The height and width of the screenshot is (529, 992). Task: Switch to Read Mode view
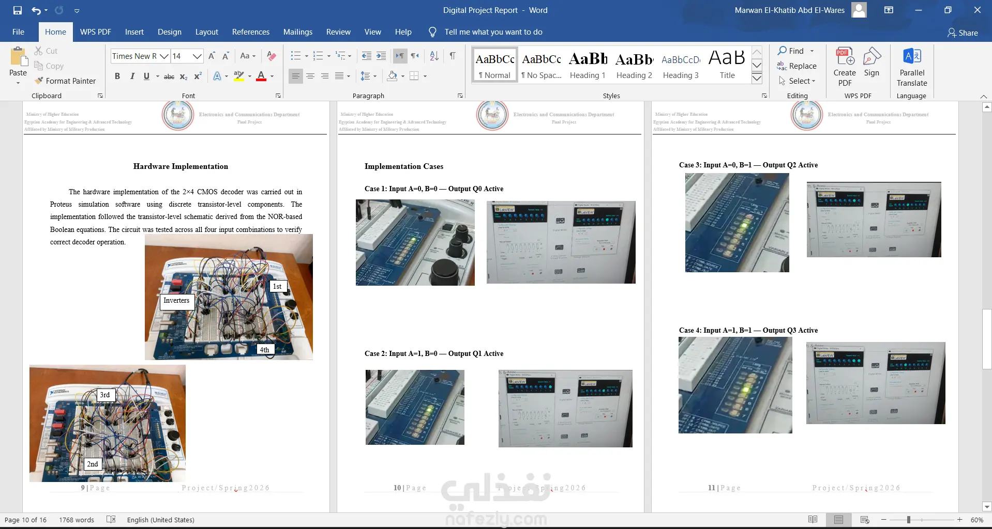[813, 520]
